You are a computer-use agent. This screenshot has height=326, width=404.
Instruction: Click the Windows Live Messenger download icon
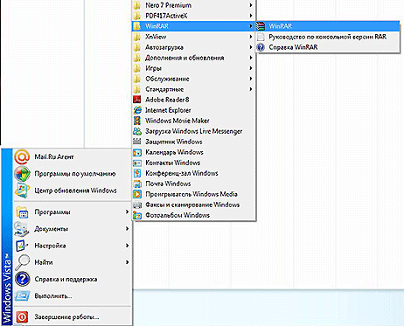137,131
